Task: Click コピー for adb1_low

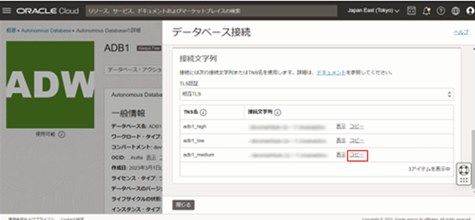Action: (357, 141)
